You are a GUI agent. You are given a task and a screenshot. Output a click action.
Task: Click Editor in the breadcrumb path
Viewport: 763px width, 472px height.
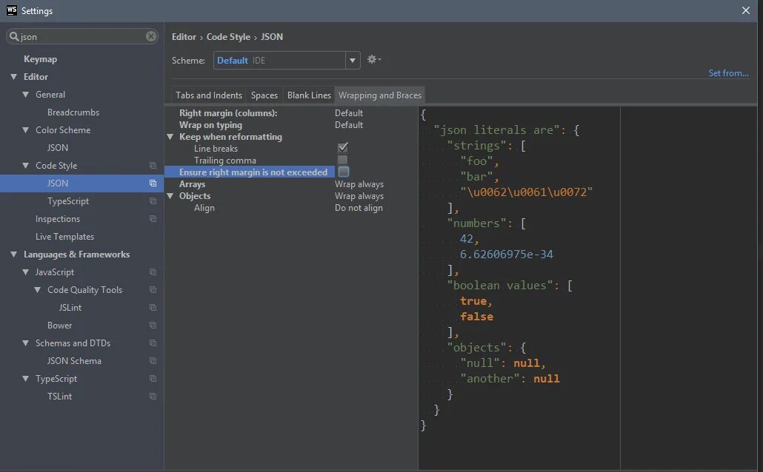pos(184,37)
